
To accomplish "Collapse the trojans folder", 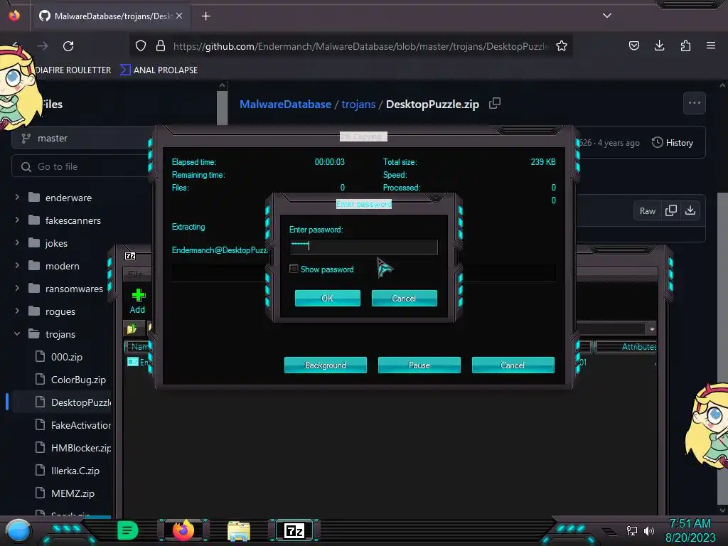I will pyautogui.click(x=17, y=334).
